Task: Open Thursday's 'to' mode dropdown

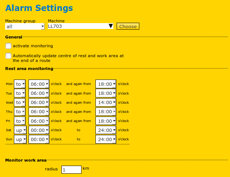Action: click(x=20, y=111)
